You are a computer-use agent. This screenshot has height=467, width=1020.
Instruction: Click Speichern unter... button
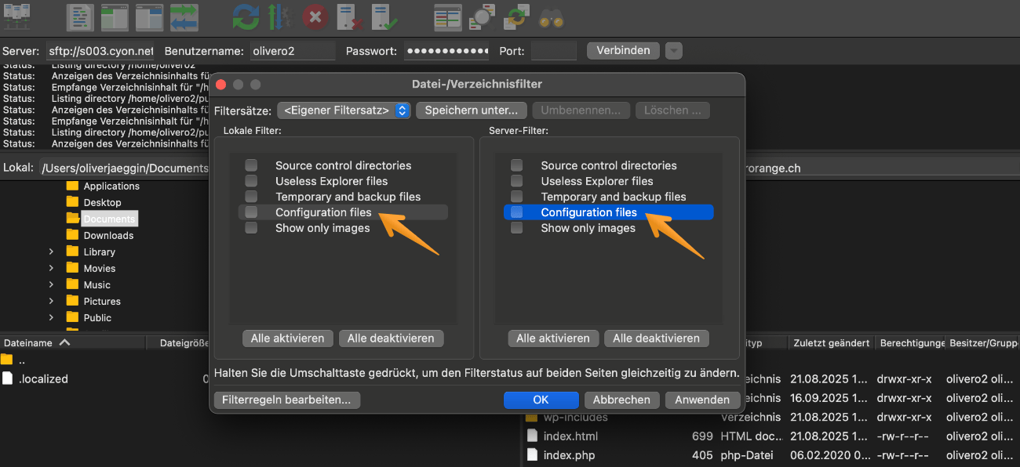tap(471, 110)
